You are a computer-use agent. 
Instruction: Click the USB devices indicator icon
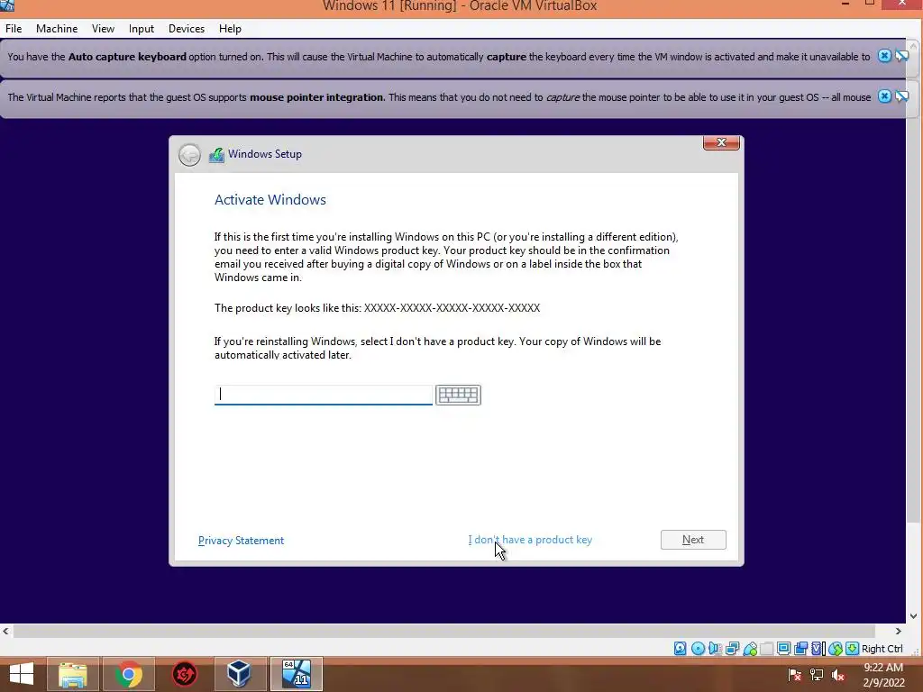[x=749, y=649]
